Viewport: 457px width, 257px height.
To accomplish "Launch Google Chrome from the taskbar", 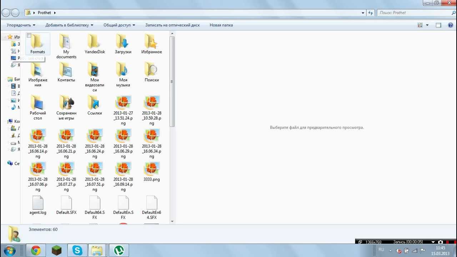I will tap(36, 251).
